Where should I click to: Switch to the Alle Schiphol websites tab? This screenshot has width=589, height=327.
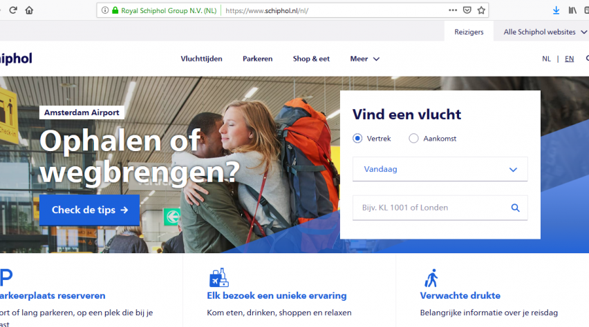539,32
